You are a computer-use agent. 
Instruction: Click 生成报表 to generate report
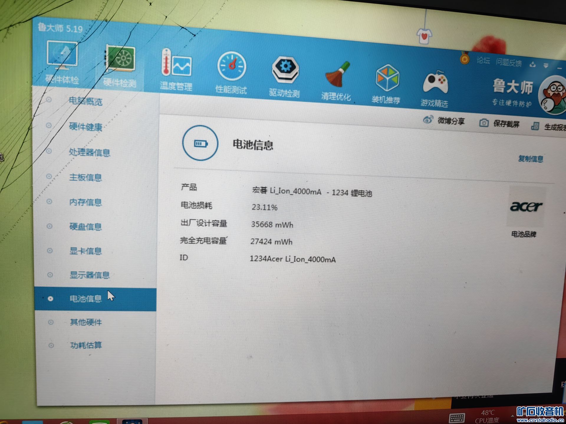[548, 127]
